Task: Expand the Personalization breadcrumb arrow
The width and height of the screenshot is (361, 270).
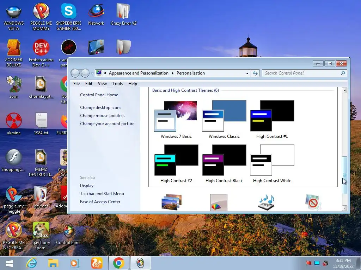Action: (172, 73)
